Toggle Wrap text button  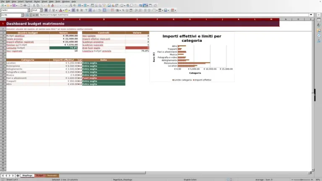click(99, 10)
